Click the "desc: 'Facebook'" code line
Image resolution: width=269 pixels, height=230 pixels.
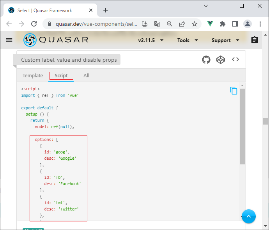click(x=63, y=184)
